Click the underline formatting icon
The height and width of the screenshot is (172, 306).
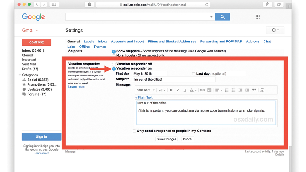click(x=185, y=90)
